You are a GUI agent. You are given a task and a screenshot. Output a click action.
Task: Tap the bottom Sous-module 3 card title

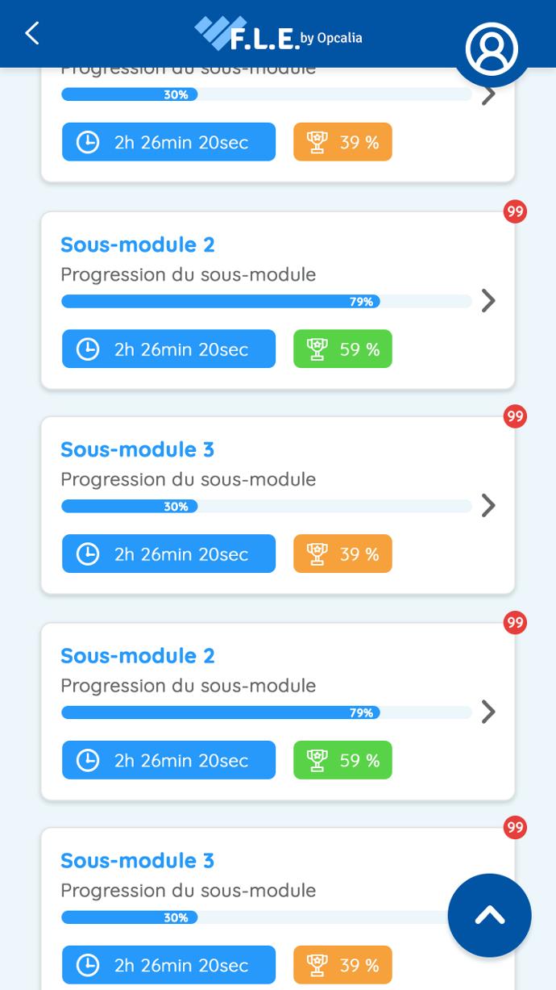[x=138, y=861]
